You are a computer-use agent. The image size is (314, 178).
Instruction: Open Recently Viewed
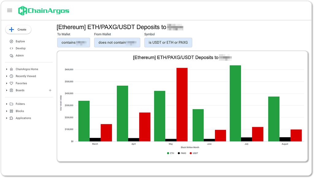click(x=26, y=76)
